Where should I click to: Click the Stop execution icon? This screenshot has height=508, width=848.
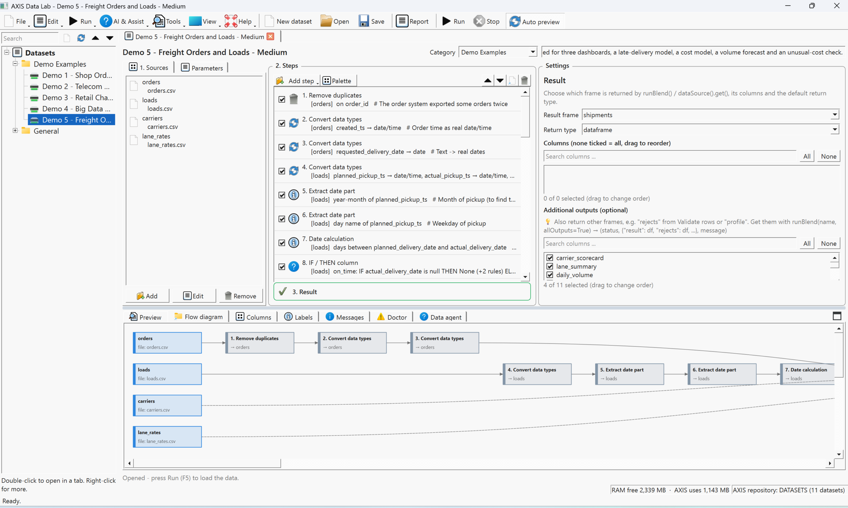click(479, 21)
